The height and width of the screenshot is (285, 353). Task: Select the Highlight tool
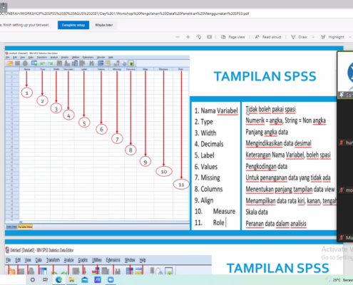332,37
